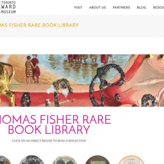Open the first partially visible circular object thumbnail
Image resolution: width=164 pixels, height=164 pixels.
[5, 160]
